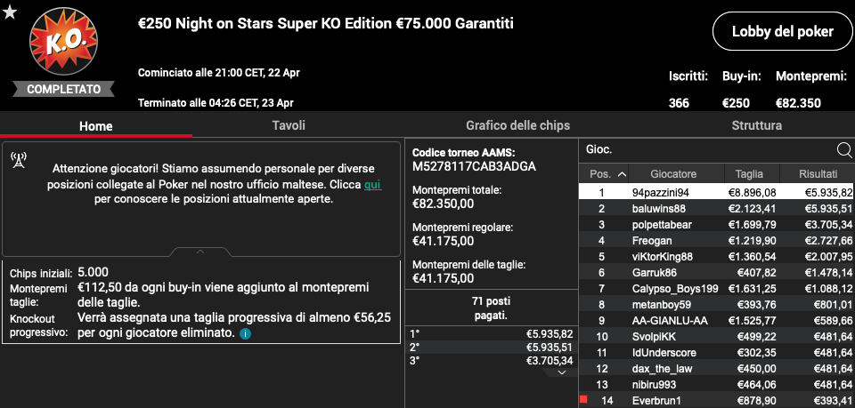855x408 pixels.
Task: Select player row baluwins88
Action: click(716, 208)
